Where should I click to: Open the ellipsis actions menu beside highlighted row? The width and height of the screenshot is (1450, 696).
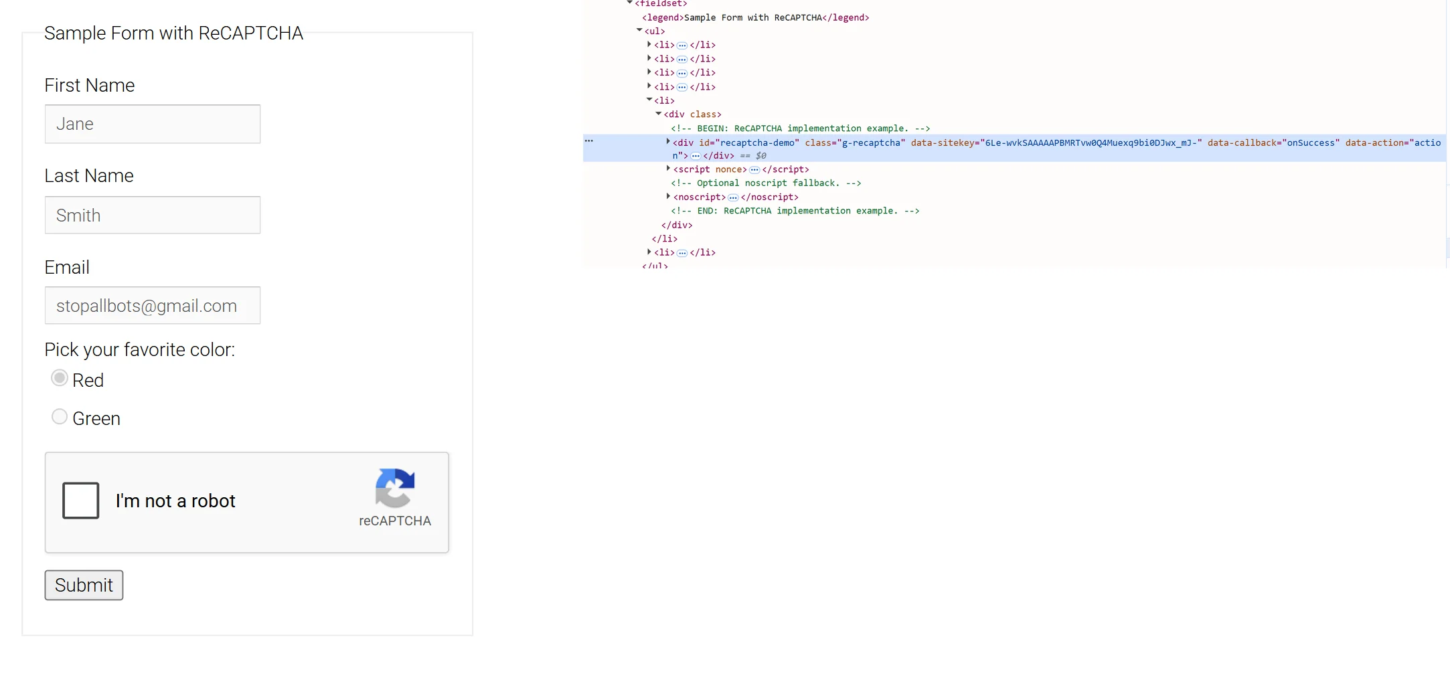click(589, 141)
